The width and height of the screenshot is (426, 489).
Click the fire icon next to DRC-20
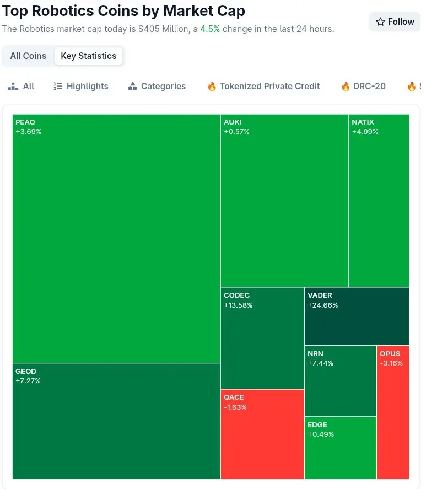[x=346, y=87]
